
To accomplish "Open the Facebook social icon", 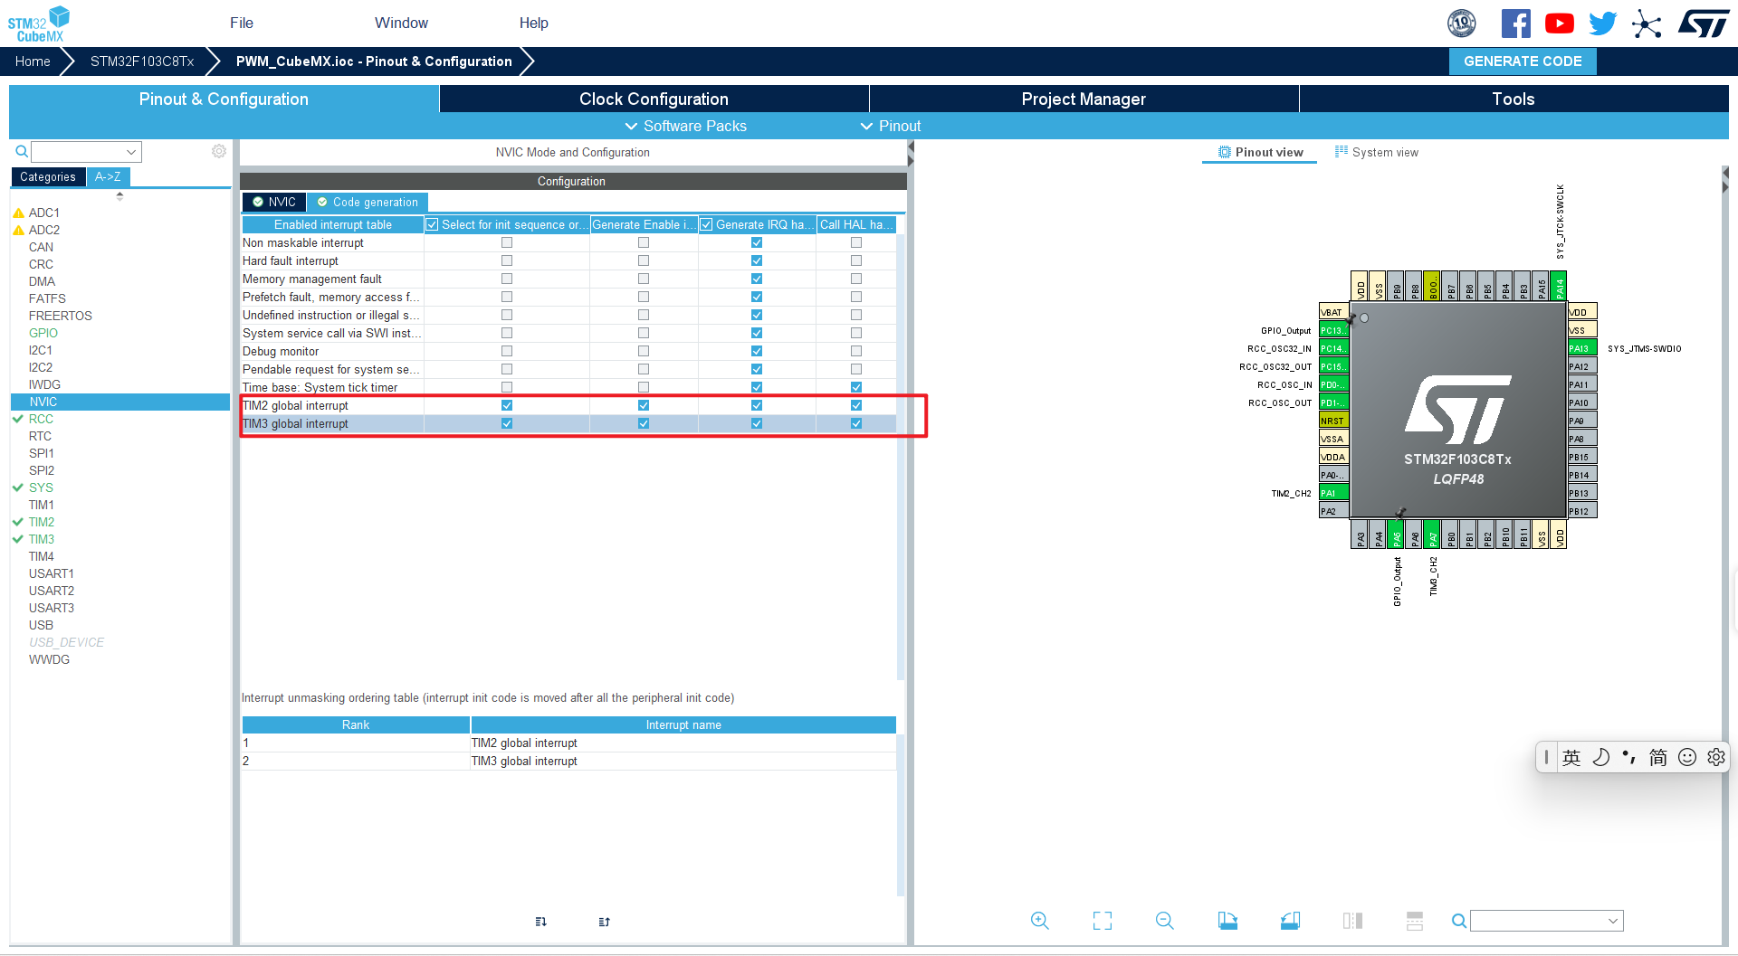I will click(x=1515, y=24).
